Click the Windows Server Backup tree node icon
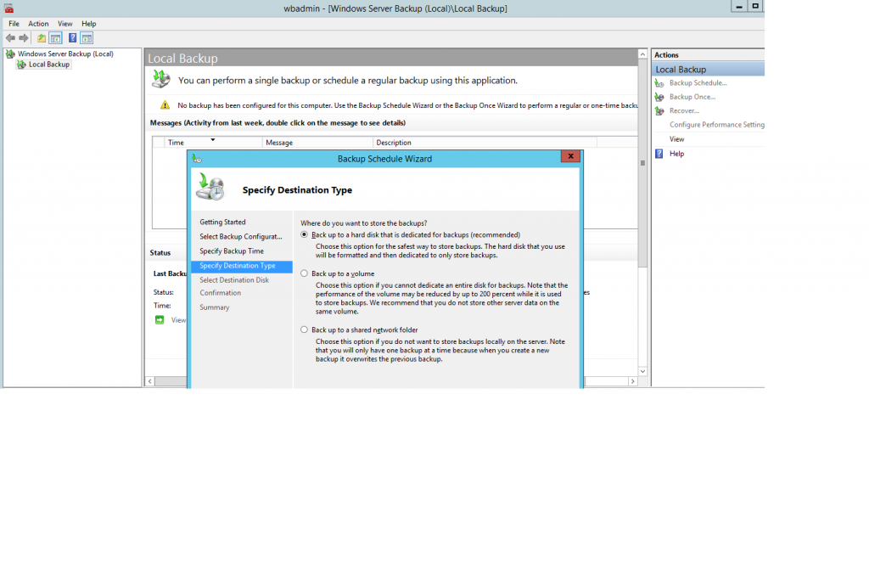The image size is (869, 580). pyautogui.click(x=10, y=53)
